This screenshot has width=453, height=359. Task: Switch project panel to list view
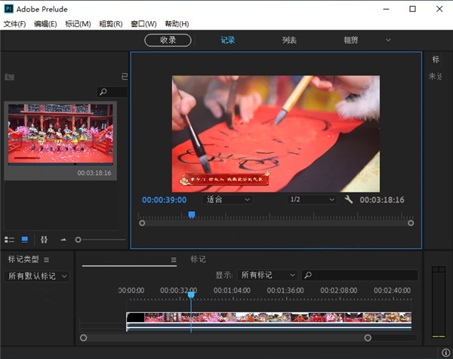point(9,240)
